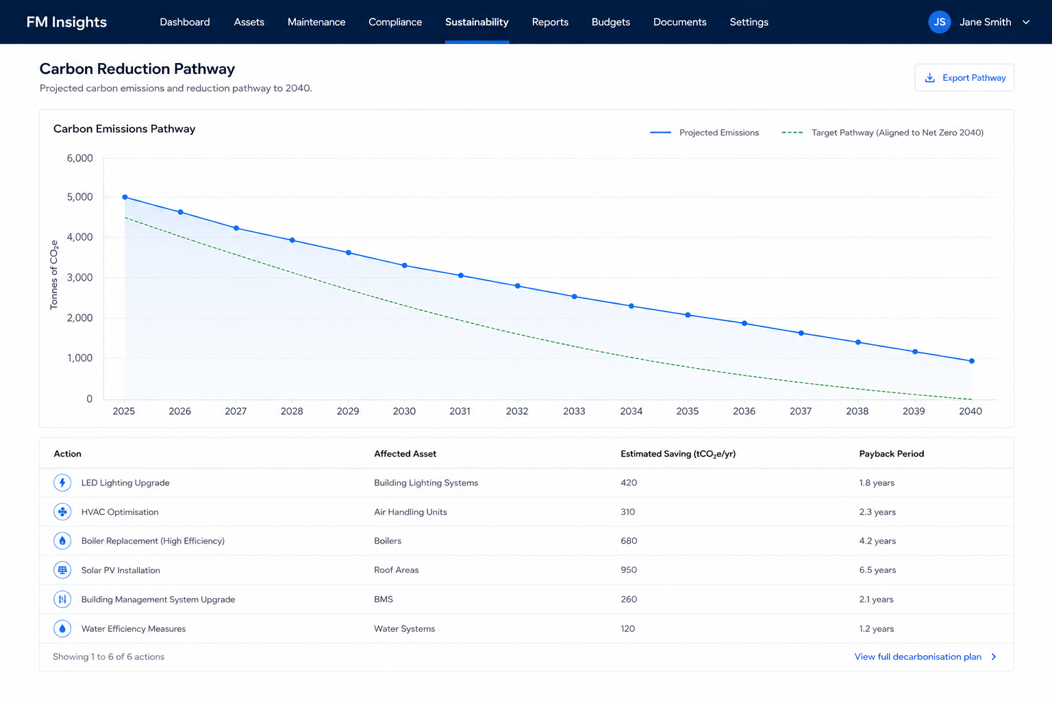Screen dimensions: 1052x701
Task: Click the Roof Areas cell
Action: pyautogui.click(x=396, y=570)
